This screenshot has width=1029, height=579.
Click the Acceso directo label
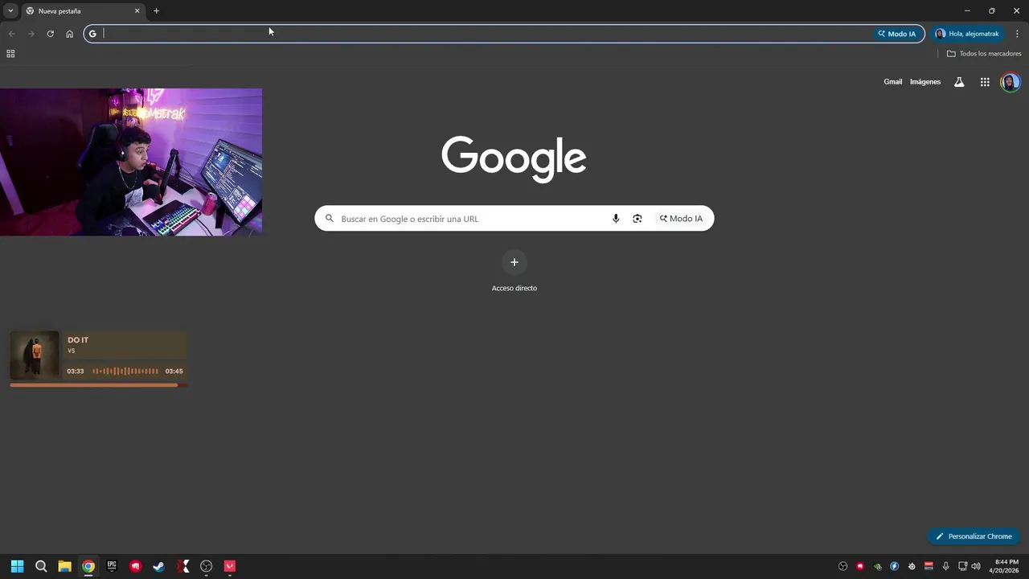coord(514,288)
